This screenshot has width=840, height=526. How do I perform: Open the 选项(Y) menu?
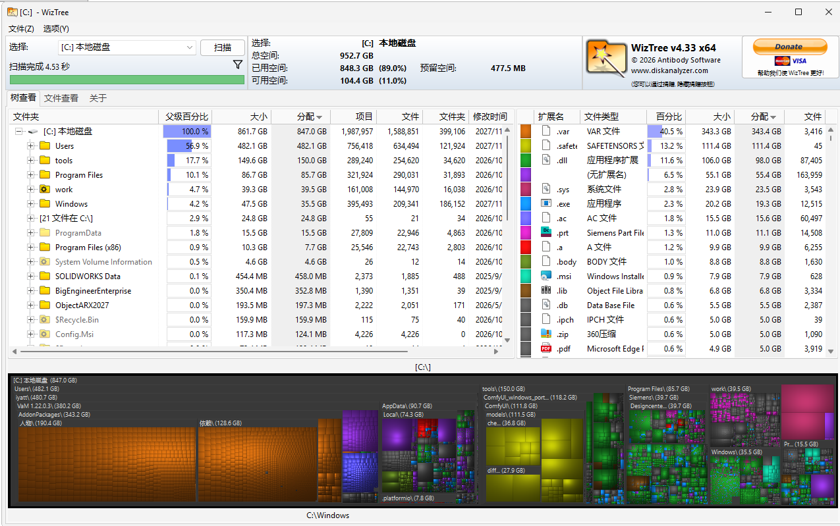click(x=56, y=28)
